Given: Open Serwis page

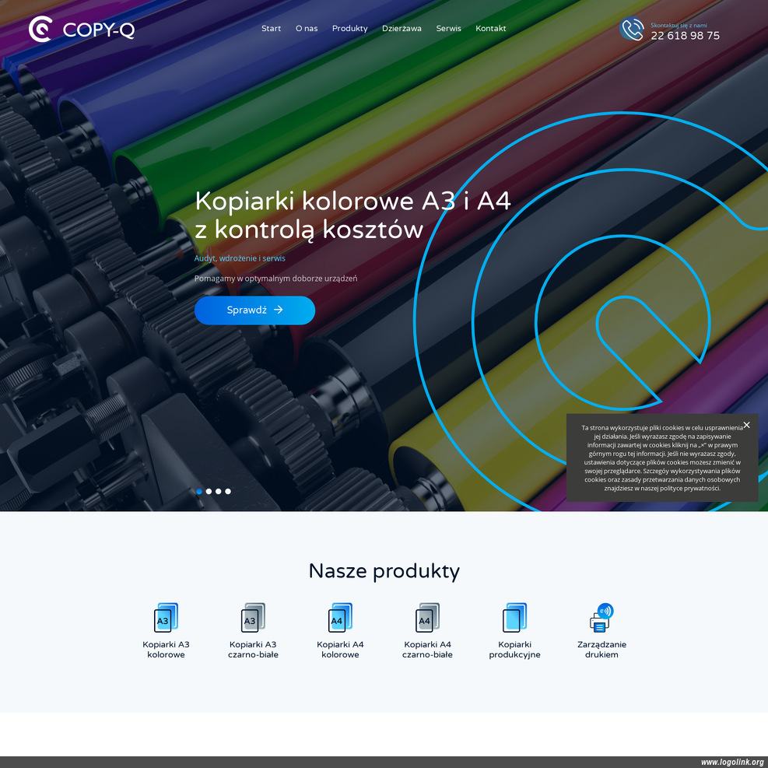Looking at the screenshot, I should click(449, 29).
